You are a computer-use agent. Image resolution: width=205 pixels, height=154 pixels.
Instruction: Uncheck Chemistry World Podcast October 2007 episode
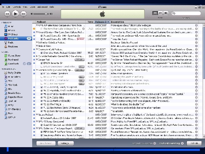click(42, 53)
